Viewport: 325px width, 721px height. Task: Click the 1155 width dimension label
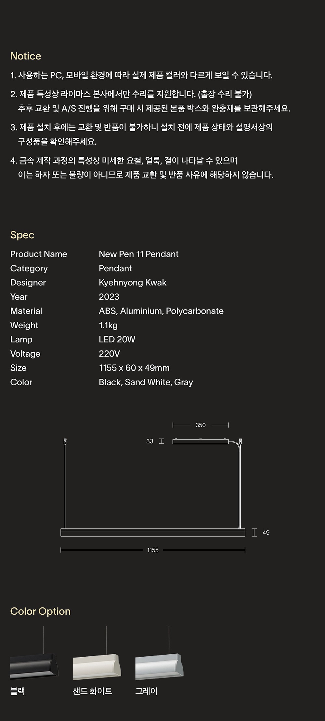[x=153, y=550]
